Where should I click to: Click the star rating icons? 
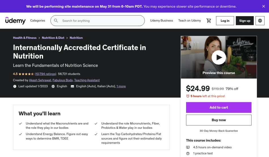[x=26, y=74]
